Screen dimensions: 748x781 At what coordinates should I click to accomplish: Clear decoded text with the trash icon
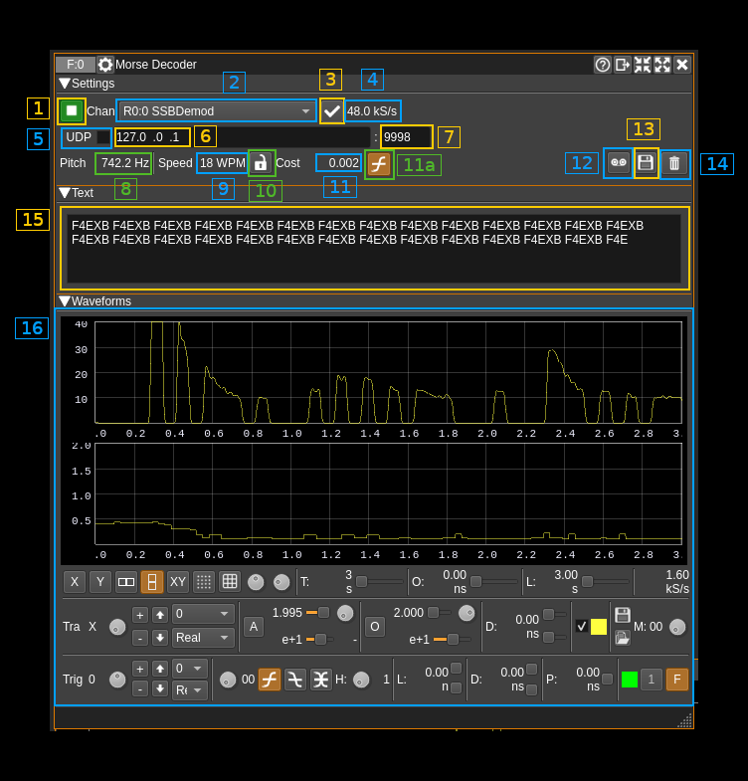pyautogui.click(x=674, y=163)
